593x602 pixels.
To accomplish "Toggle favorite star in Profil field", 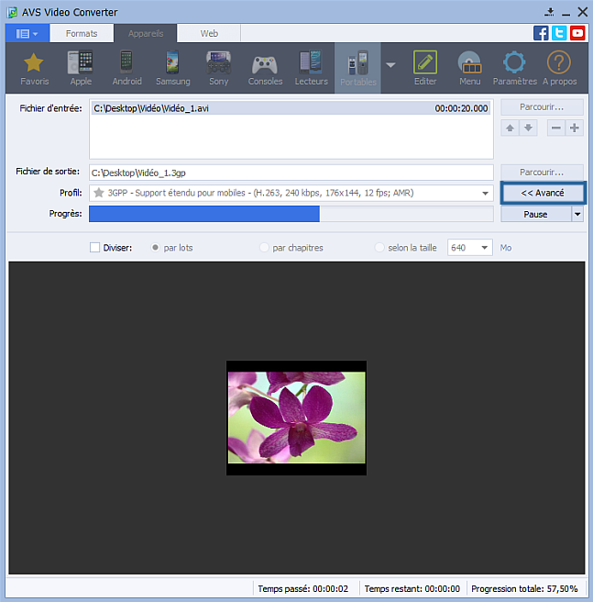I will [x=99, y=193].
